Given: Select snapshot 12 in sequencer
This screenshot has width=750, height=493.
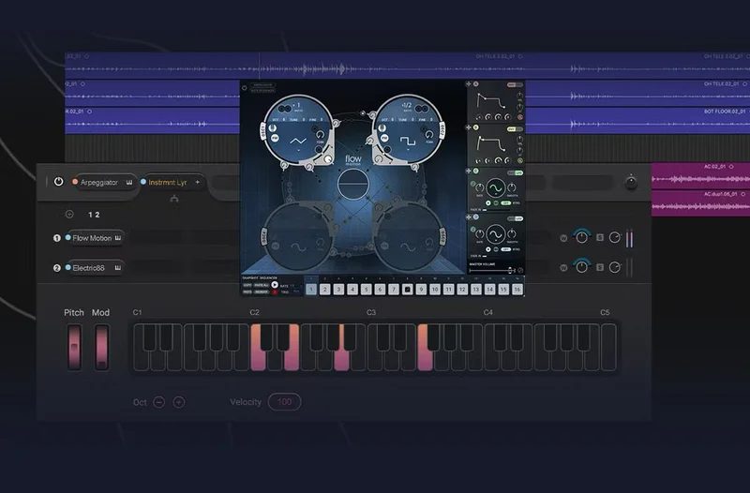Looking at the screenshot, I should [462, 290].
